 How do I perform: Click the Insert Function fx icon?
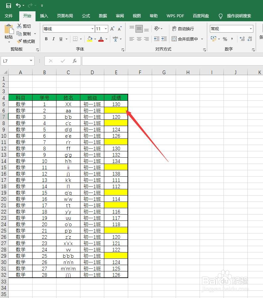click(75, 61)
